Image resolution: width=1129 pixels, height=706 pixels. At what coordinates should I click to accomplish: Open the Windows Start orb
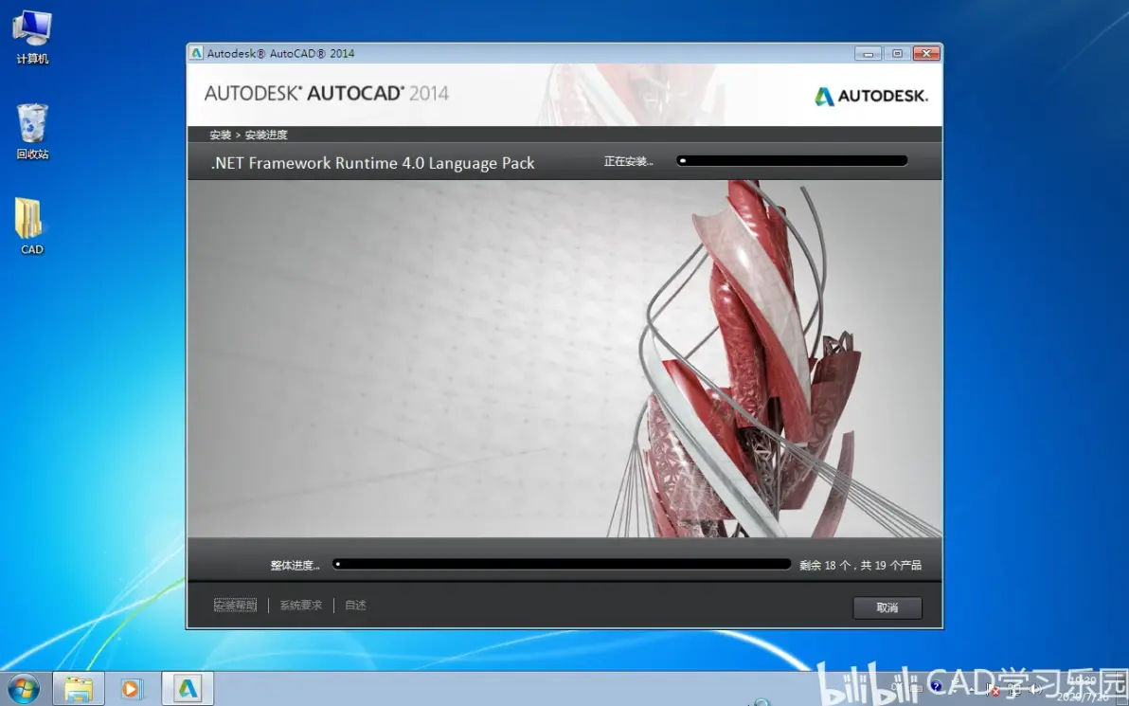(24, 690)
